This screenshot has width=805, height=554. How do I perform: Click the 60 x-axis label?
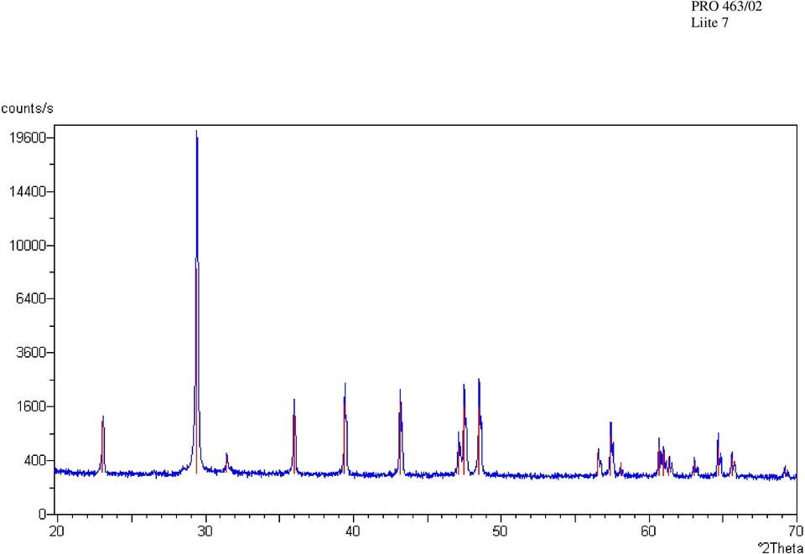point(648,531)
